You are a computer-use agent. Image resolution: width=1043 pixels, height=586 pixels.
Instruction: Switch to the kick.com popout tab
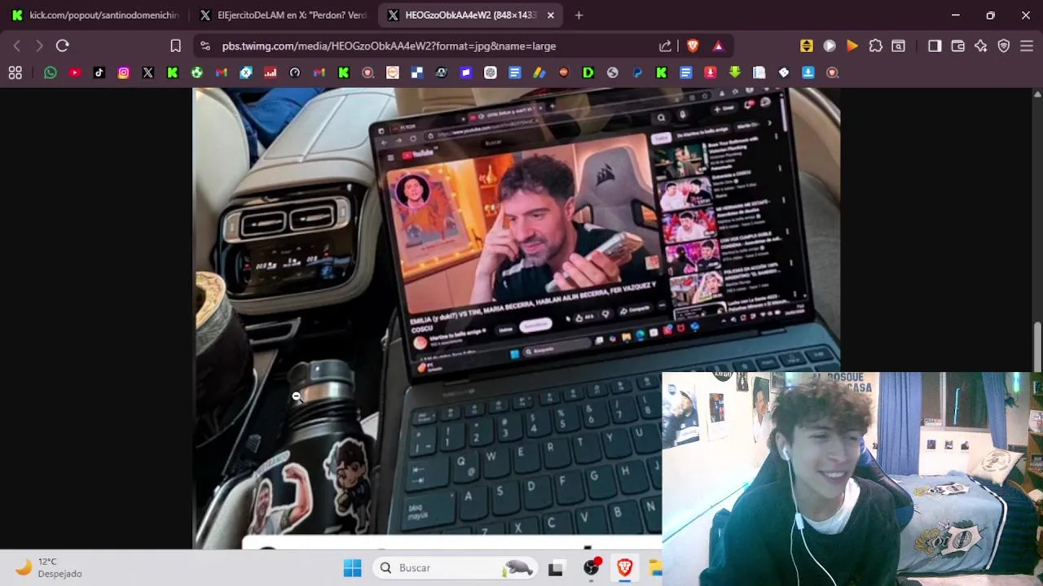tap(96, 15)
